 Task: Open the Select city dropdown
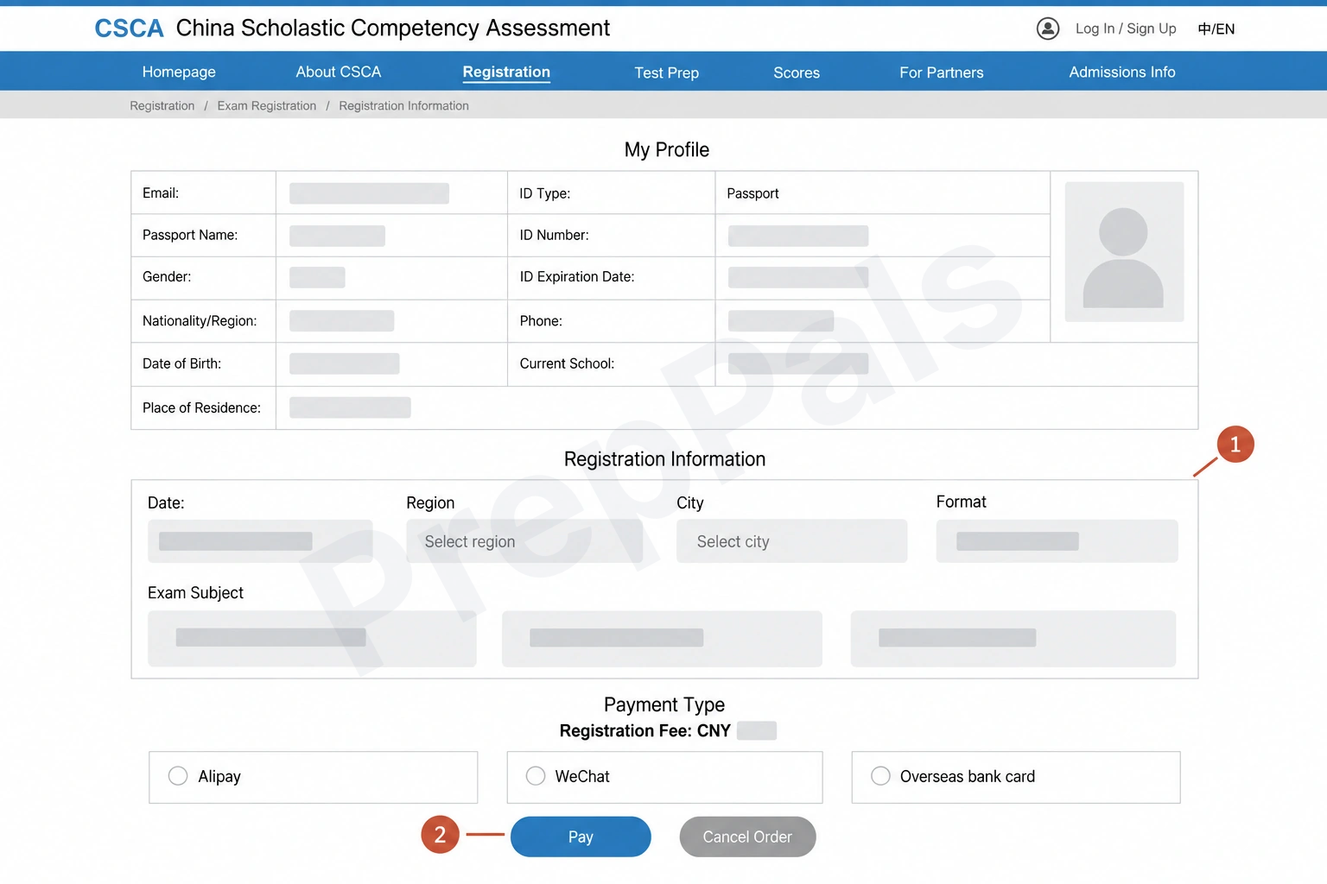(791, 541)
